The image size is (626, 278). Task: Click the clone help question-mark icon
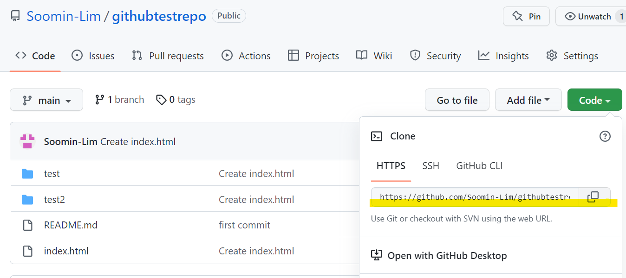[x=605, y=136]
